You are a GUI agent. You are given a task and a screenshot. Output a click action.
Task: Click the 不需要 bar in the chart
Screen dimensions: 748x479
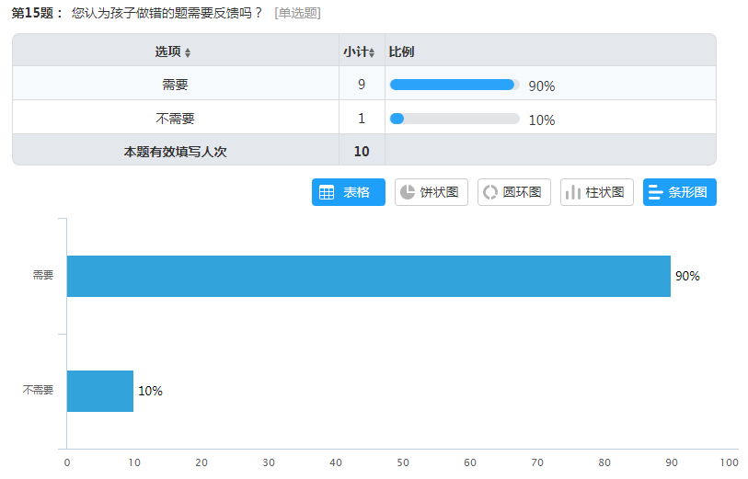100,391
